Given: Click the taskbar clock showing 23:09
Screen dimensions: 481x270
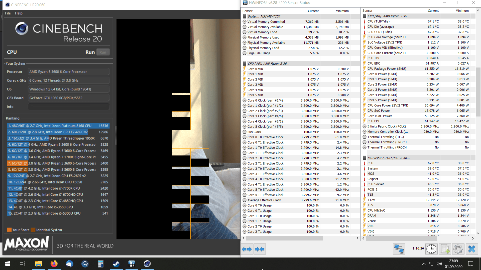Looking at the screenshot, I should 453,264.
